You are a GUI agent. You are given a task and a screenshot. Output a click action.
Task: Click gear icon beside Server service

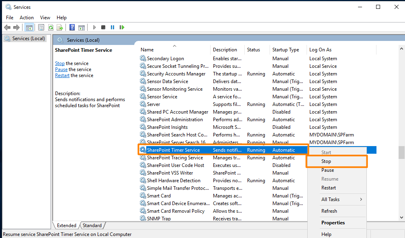coord(143,104)
